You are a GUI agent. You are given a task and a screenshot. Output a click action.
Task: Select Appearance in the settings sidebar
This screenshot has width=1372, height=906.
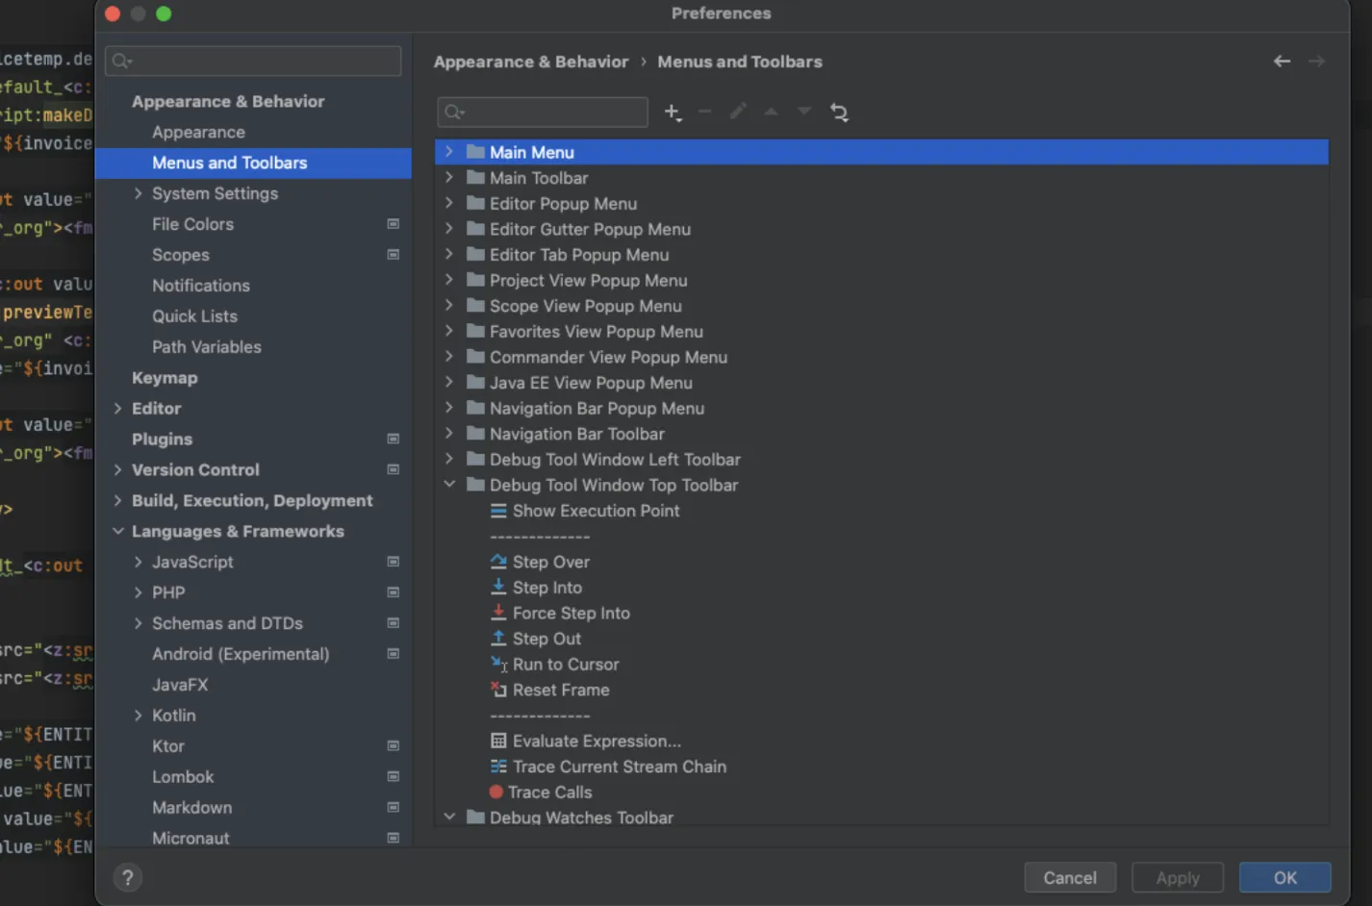point(198,132)
